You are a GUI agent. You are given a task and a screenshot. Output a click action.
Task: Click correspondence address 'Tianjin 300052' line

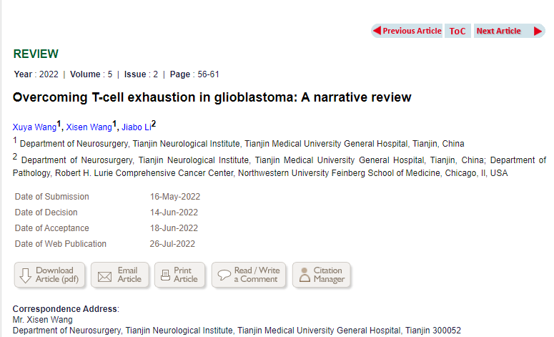tap(237, 331)
